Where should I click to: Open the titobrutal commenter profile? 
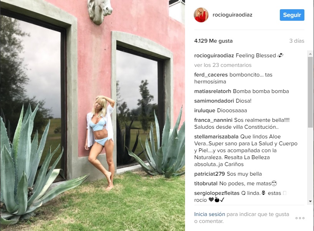point(206,183)
